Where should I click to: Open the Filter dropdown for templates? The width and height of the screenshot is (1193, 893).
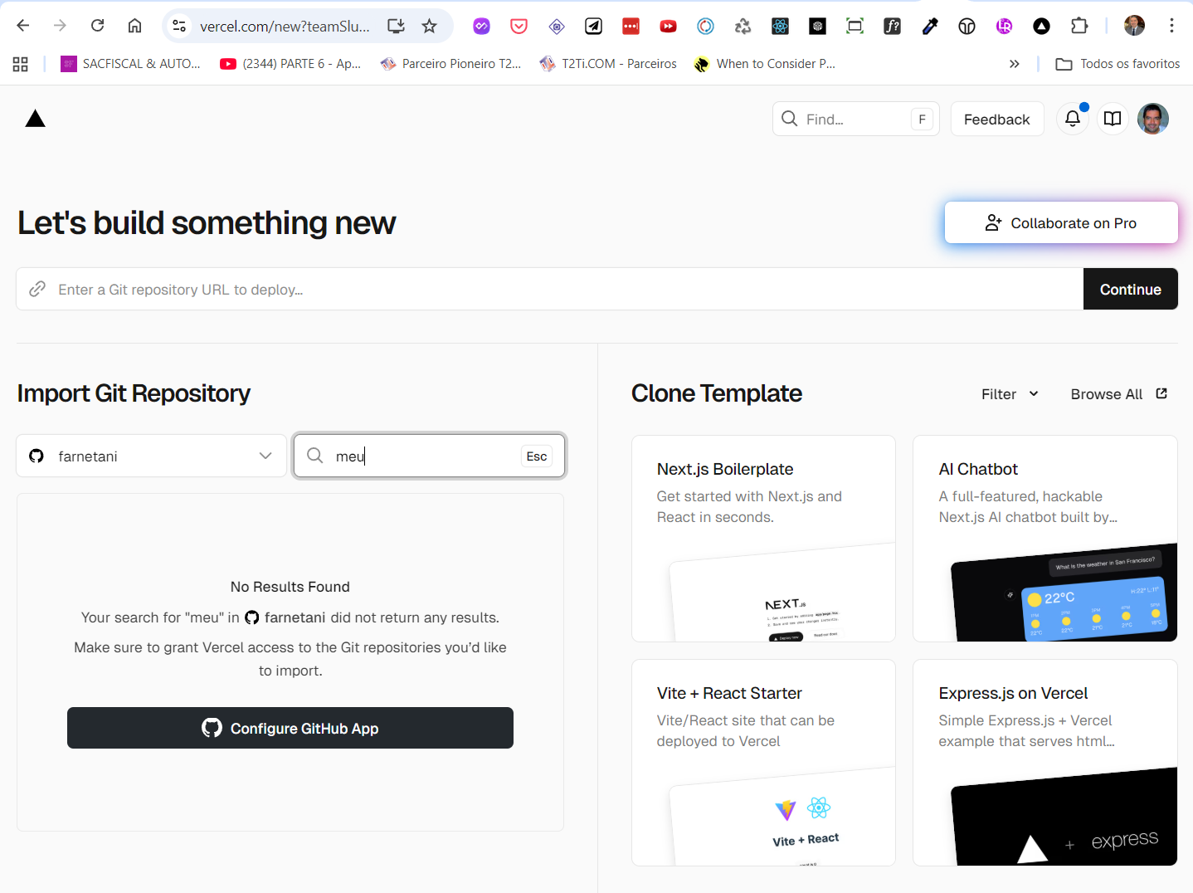tap(1010, 394)
